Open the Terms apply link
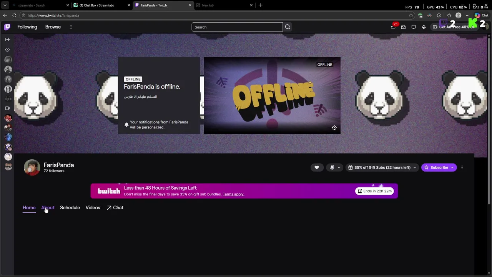The width and height of the screenshot is (492, 277). tap(233, 194)
